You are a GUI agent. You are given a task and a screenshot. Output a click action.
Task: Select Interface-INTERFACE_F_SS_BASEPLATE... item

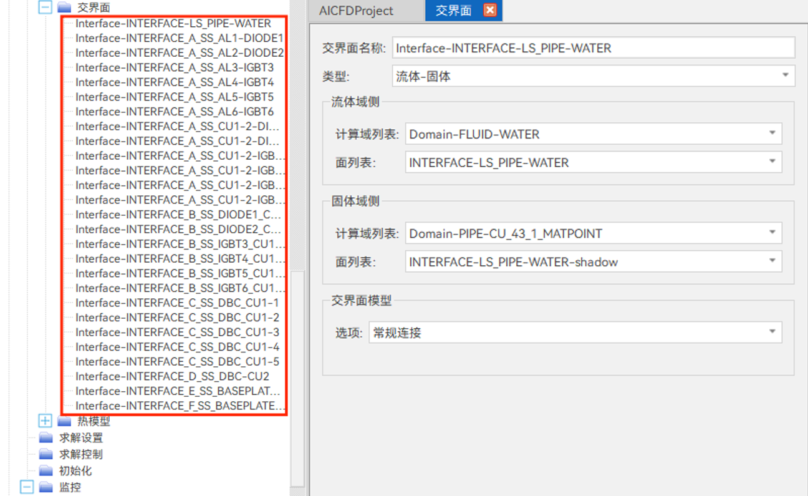point(180,406)
